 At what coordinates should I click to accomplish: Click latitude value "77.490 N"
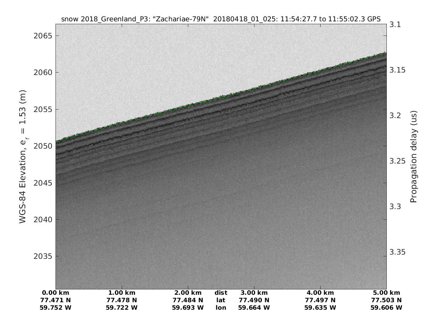254,300
